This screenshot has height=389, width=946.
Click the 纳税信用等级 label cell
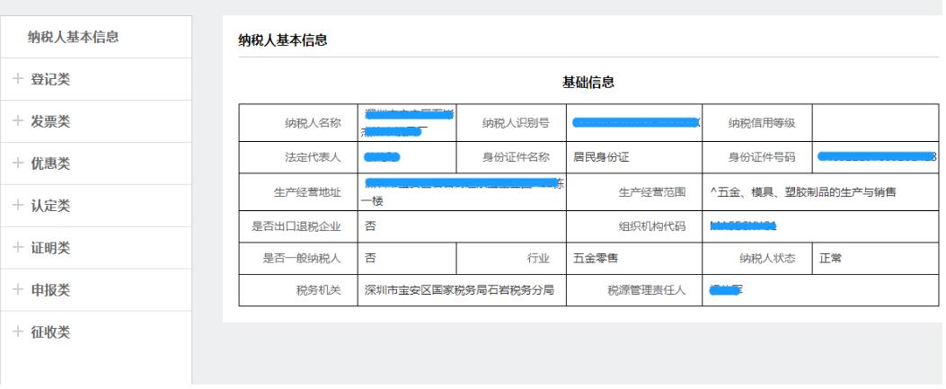point(756,124)
